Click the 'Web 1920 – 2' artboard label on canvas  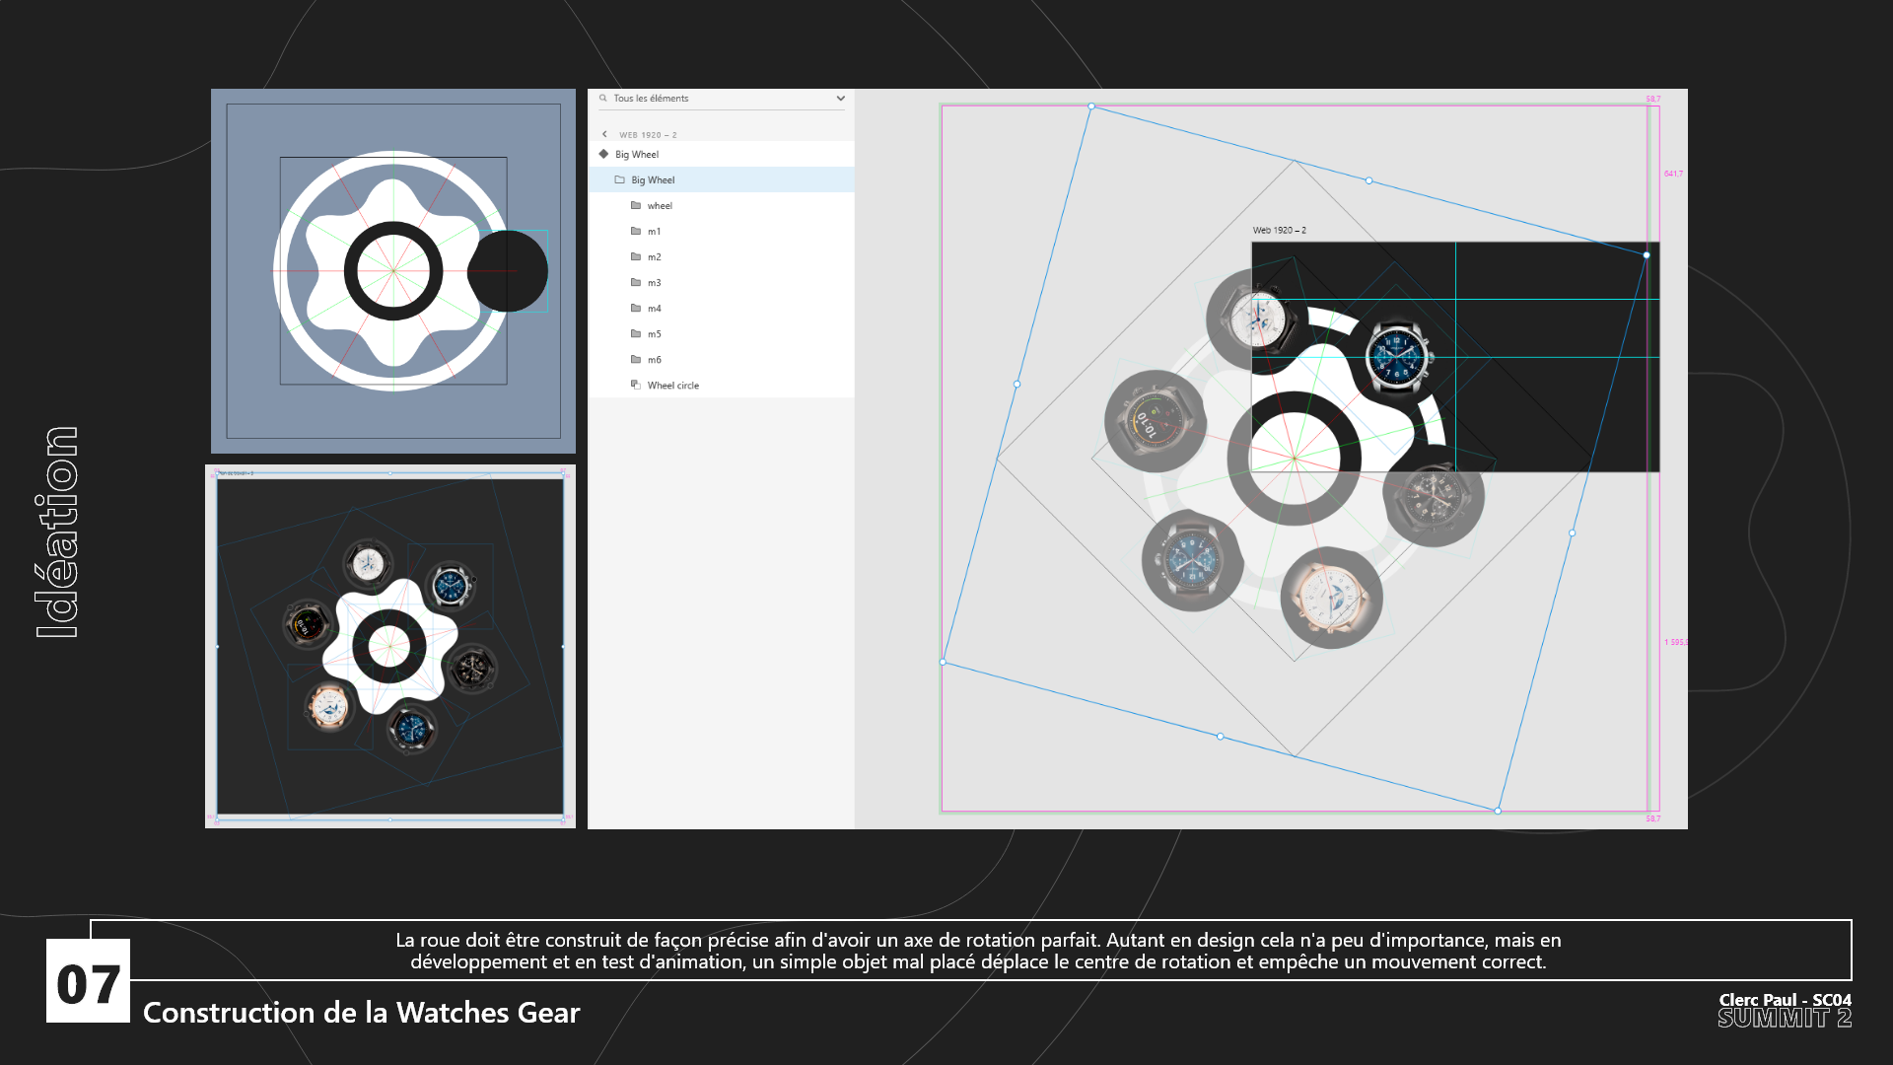tap(1279, 230)
